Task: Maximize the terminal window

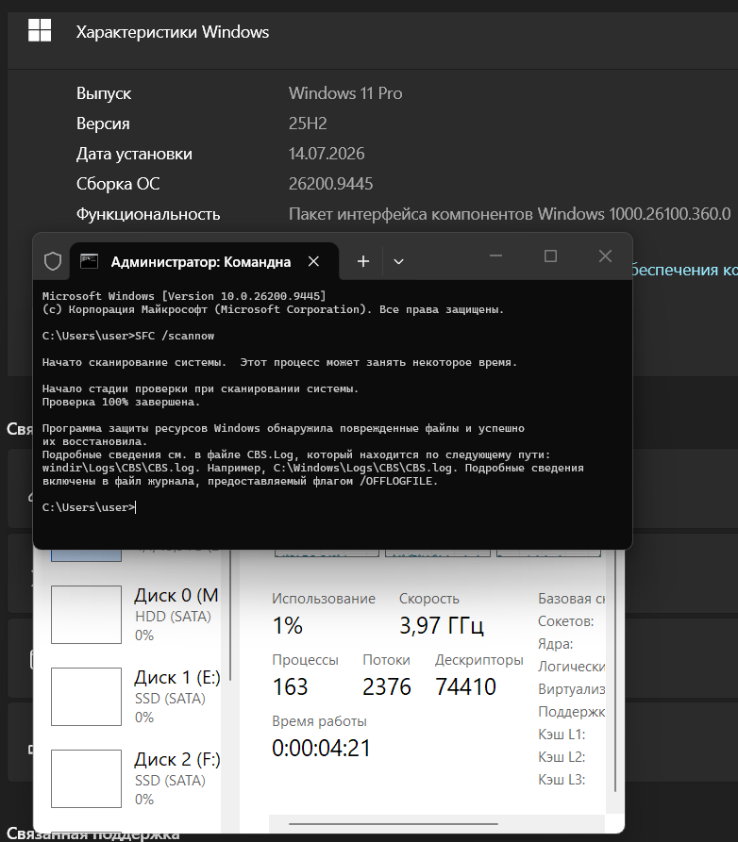Action: click(550, 256)
